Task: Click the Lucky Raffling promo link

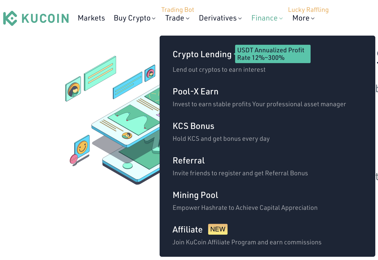Action: pyautogui.click(x=308, y=10)
